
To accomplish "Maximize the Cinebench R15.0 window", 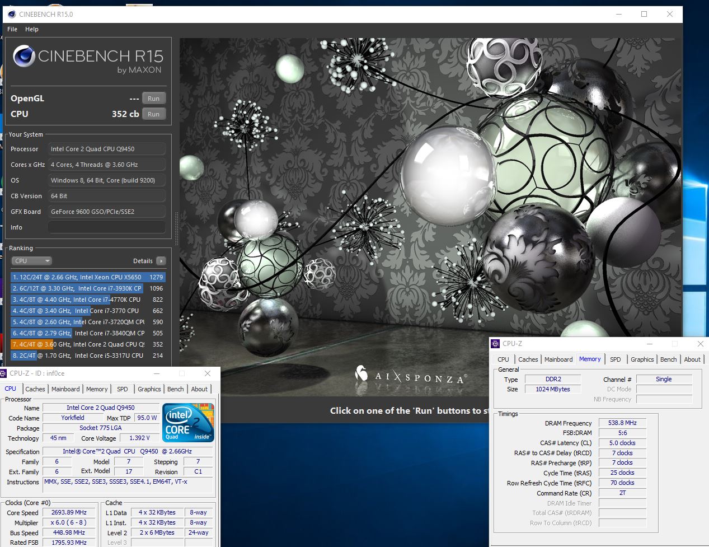I will point(644,14).
